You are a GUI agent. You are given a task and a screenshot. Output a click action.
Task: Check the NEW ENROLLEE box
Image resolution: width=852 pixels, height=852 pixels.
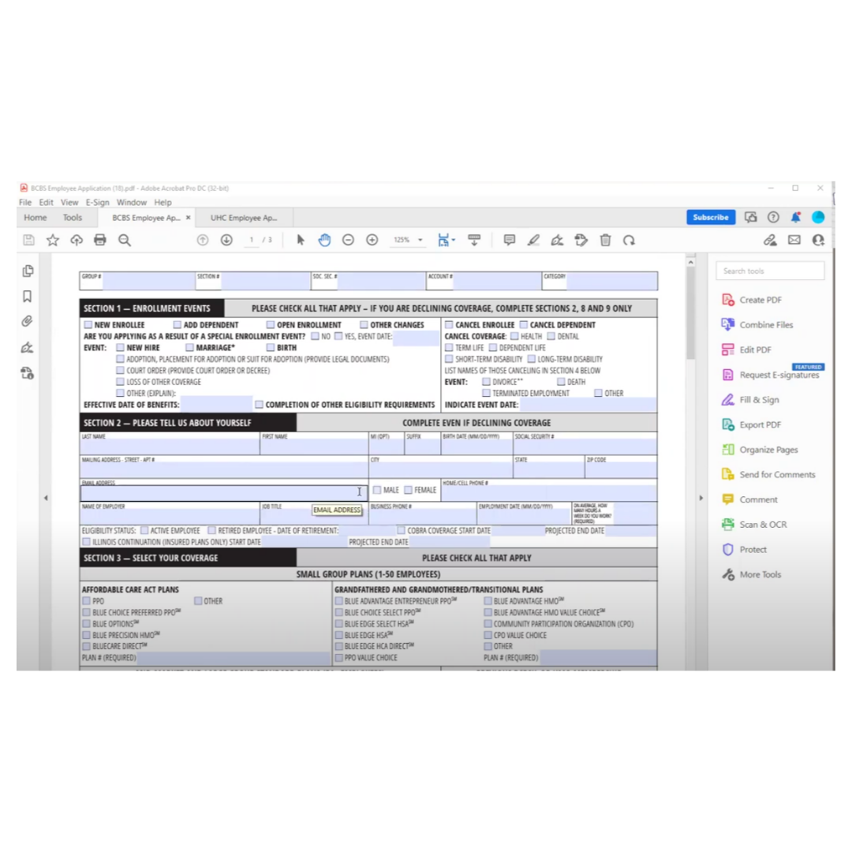point(88,324)
